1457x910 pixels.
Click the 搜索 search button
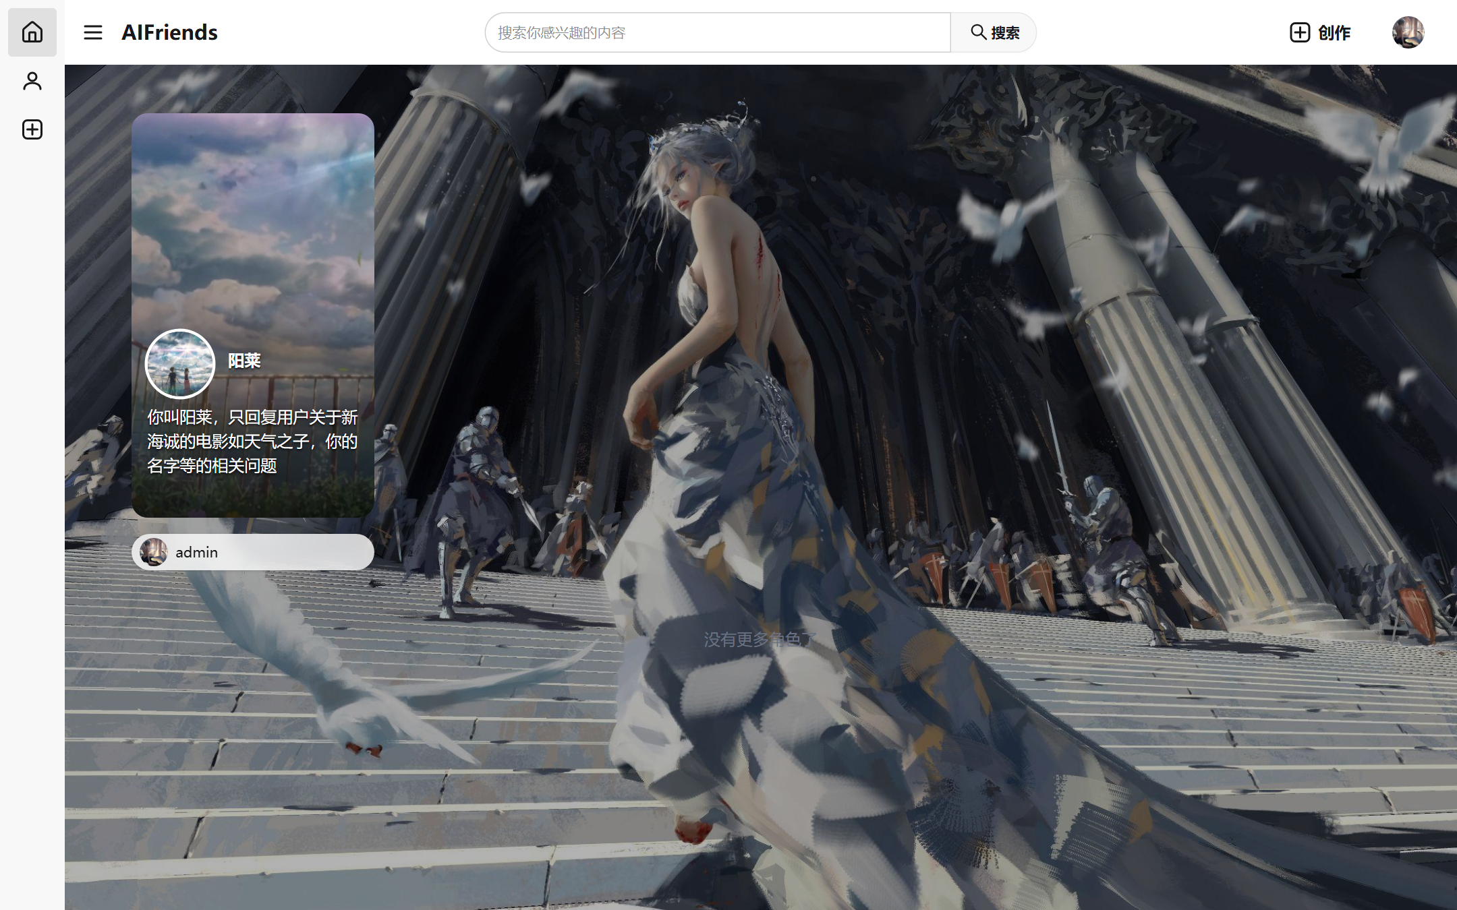994,32
